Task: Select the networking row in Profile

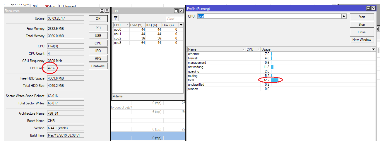Action: click(x=281, y=67)
